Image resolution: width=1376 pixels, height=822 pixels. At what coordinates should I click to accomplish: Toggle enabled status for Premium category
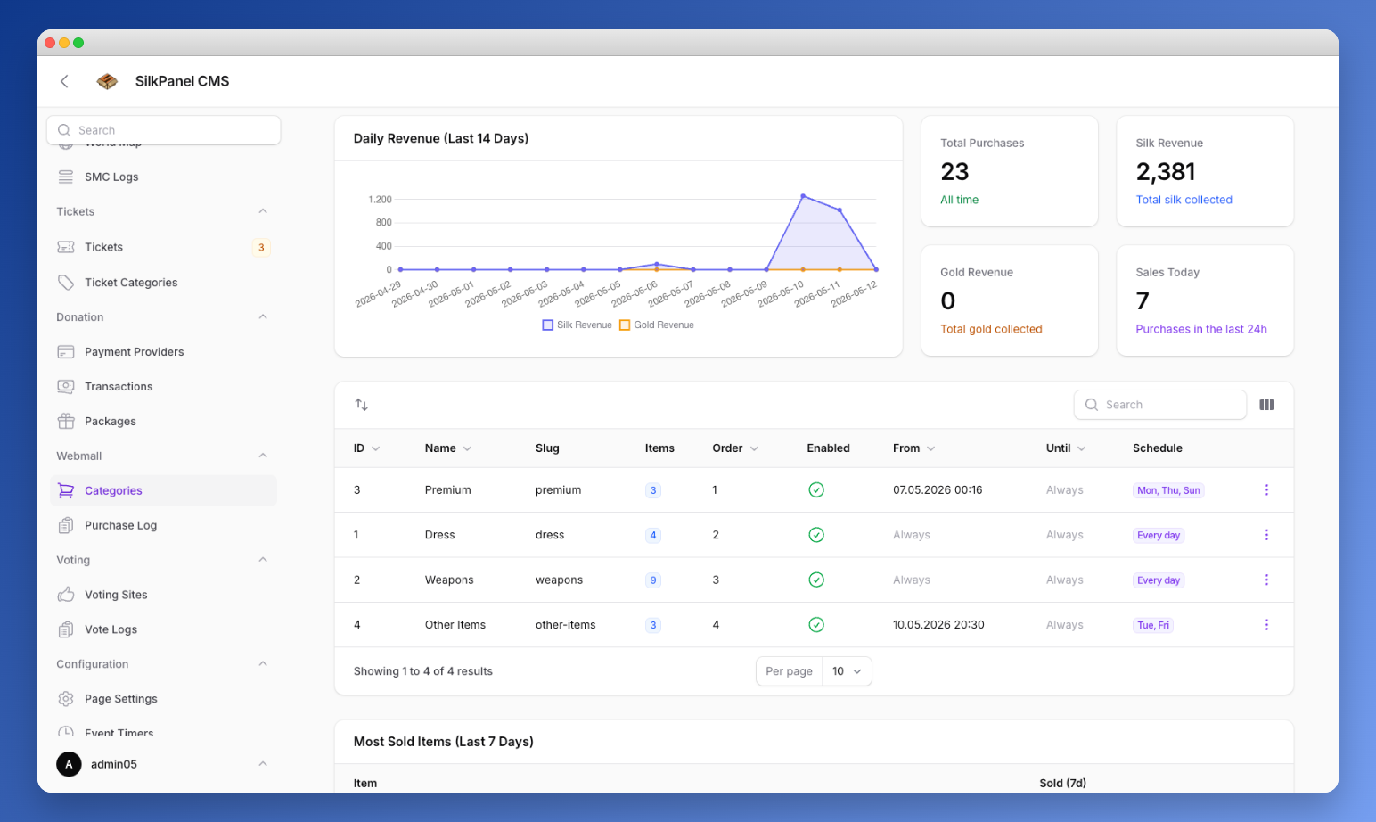pos(816,490)
